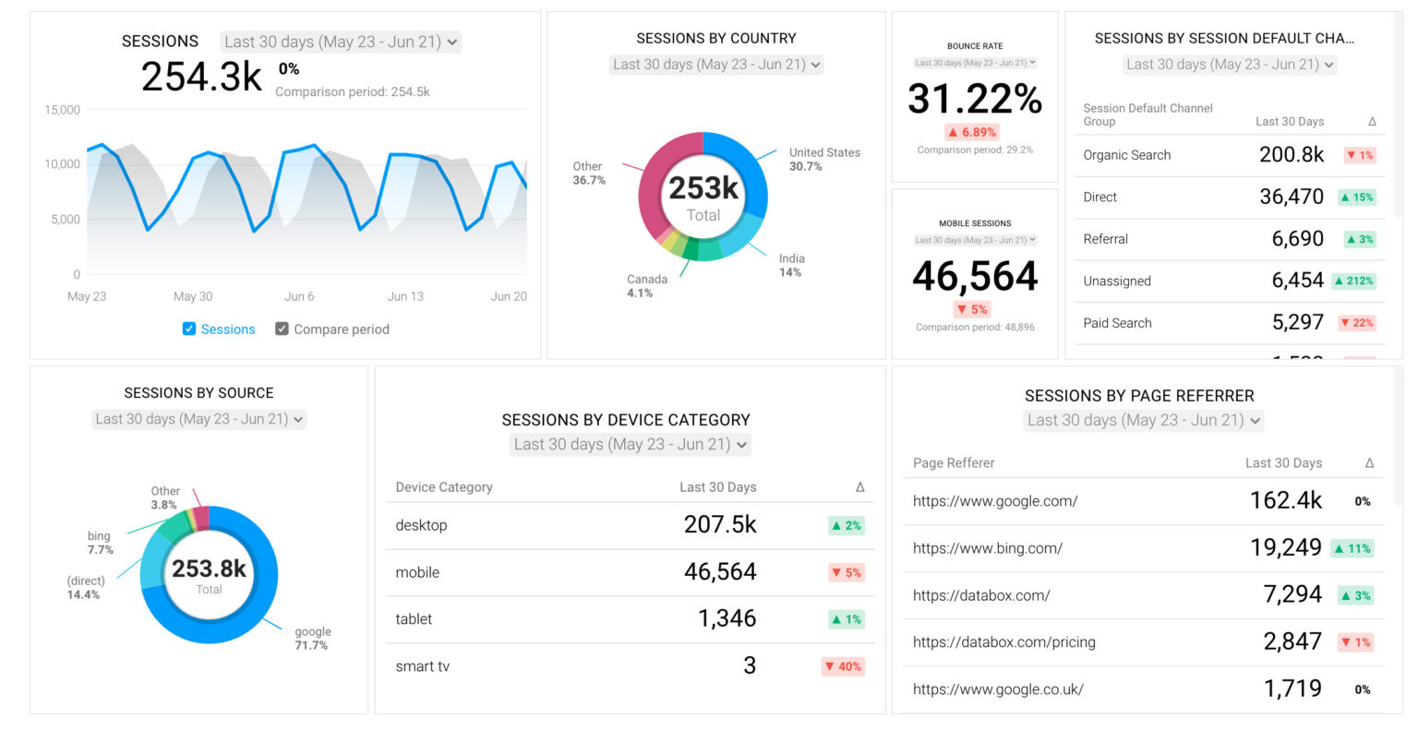Open the https://databox.com/pricing referrer entry
The height and width of the screenshot is (730, 1418).
tap(1003, 641)
